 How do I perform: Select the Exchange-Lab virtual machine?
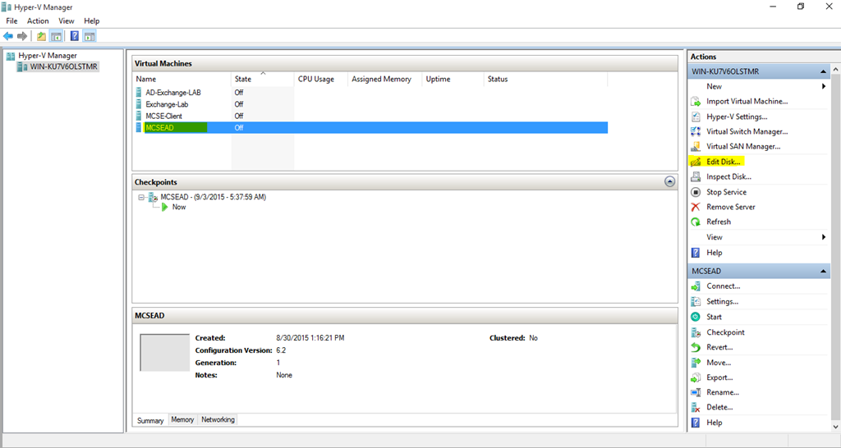point(167,104)
